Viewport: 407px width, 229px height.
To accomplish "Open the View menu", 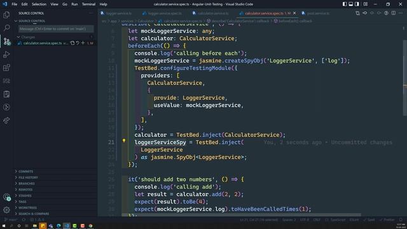I will click(x=54, y=4).
